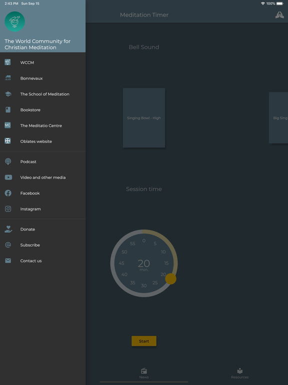Click the session time dial knob
The image size is (288, 385).
(170, 279)
